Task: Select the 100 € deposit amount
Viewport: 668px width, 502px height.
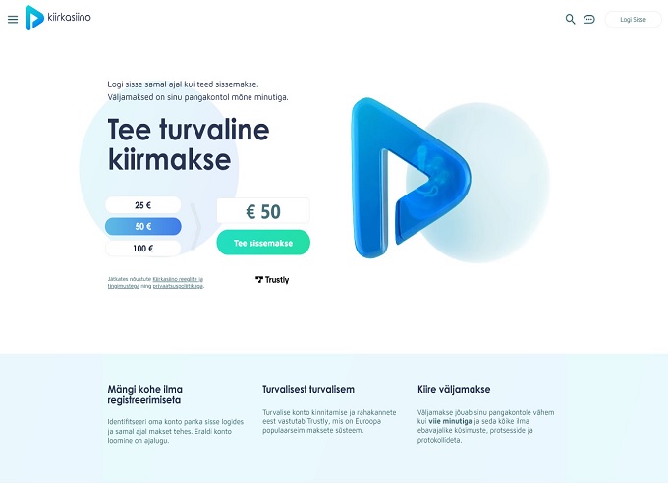Action: tap(143, 249)
